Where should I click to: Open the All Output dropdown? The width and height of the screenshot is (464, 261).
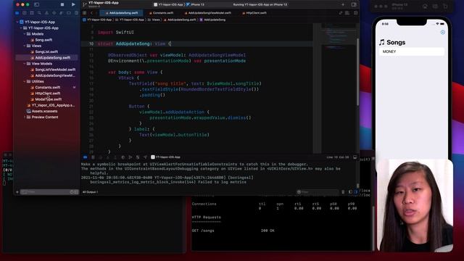point(90,192)
